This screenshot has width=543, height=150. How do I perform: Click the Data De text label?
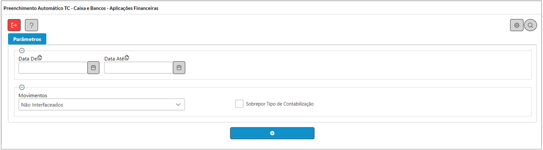click(28, 58)
